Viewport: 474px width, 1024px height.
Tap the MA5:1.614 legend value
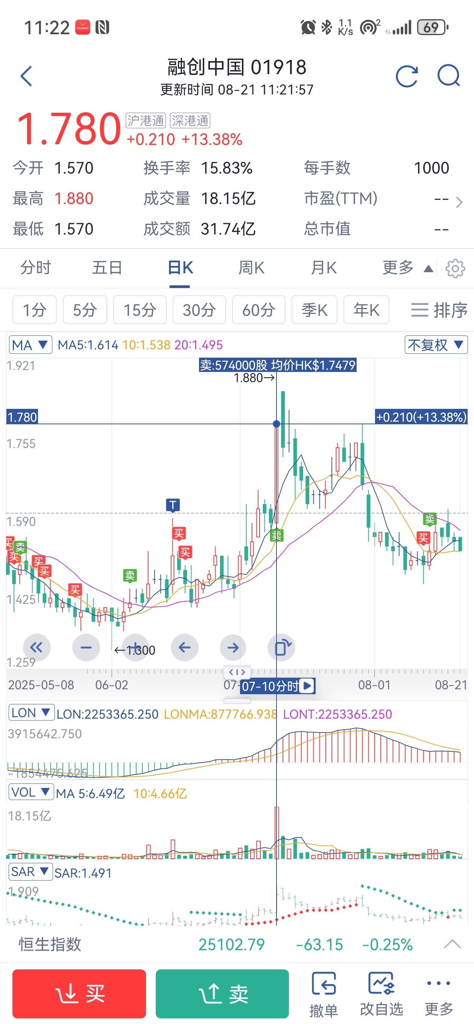pyautogui.click(x=88, y=344)
